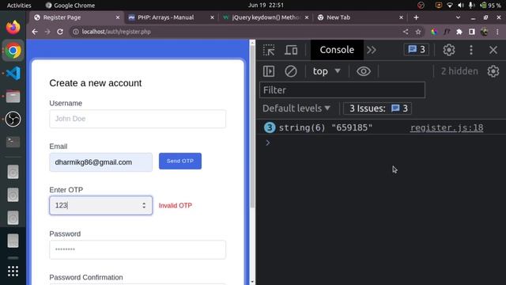Viewport: 506px width, 285px height.
Task: Open the 3 Issues link
Action: [x=377, y=108]
